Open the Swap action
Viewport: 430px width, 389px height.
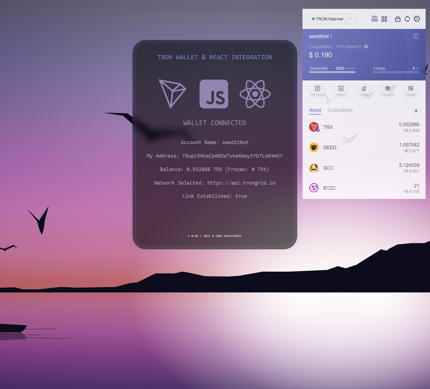click(x=411, y=91)
